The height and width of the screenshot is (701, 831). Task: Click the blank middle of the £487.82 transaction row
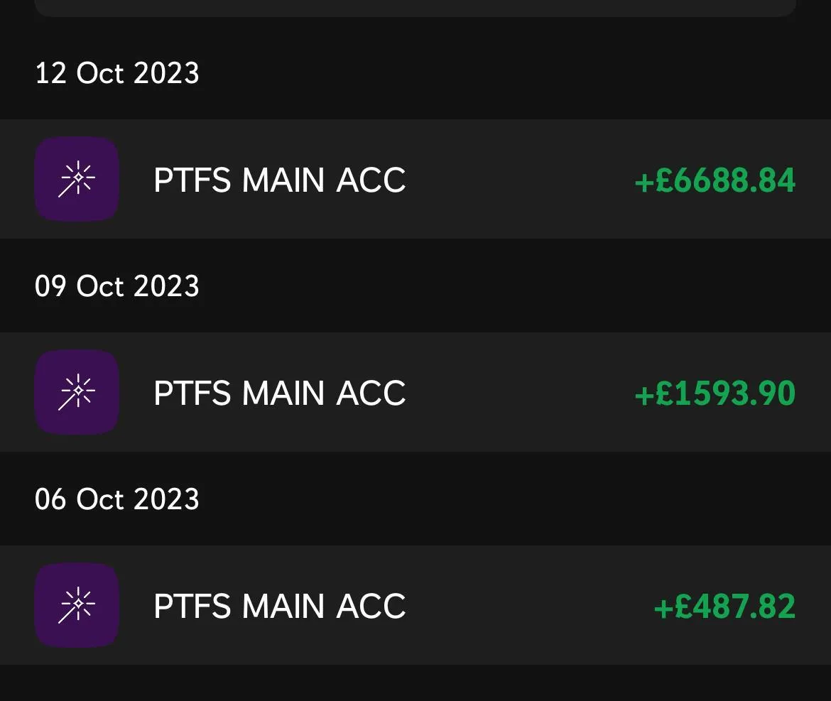tap(526, 607)
